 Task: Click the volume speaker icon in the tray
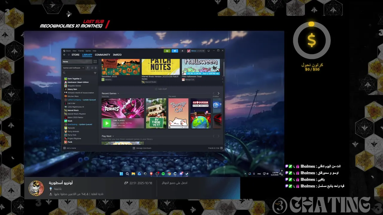[x=268, y=174]
